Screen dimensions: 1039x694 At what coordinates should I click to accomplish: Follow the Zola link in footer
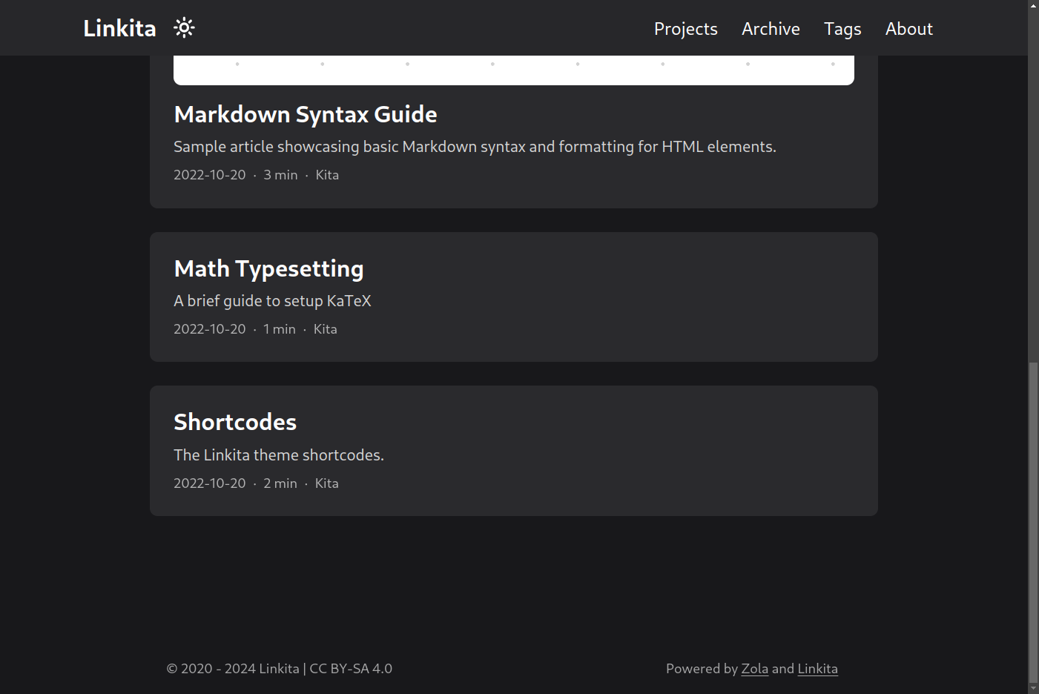point(754,668)
